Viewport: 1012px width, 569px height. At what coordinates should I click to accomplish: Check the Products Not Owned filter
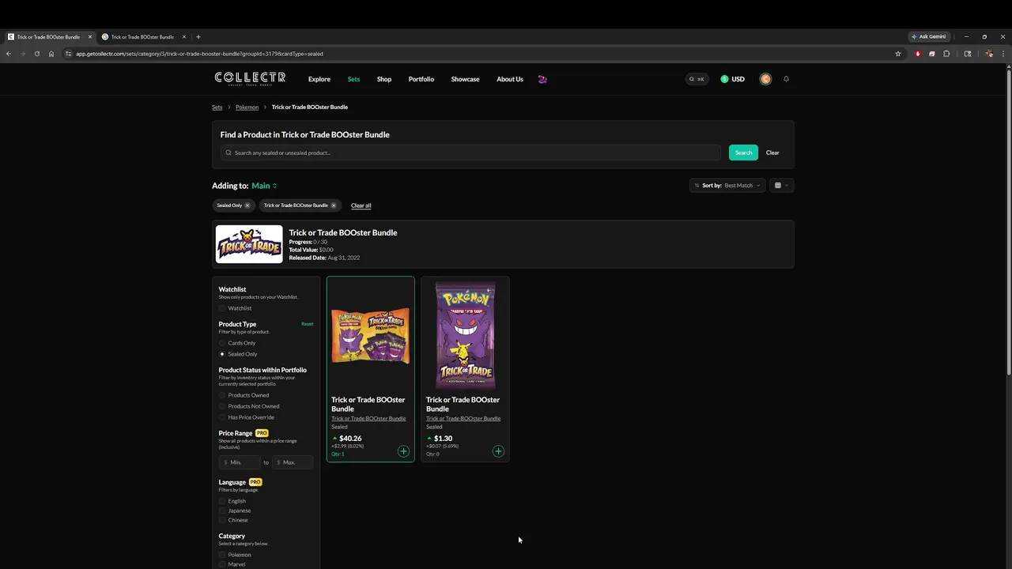[222, 406]
